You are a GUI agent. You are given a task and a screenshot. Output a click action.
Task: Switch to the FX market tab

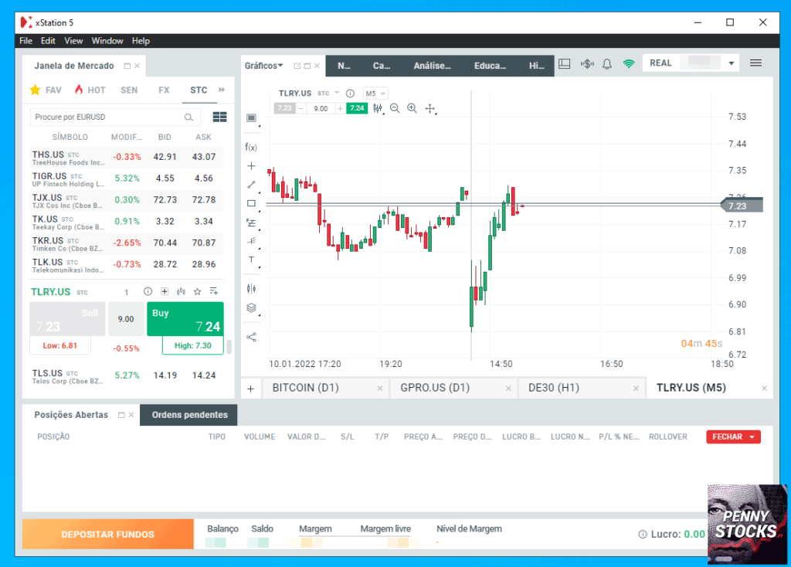164,90
